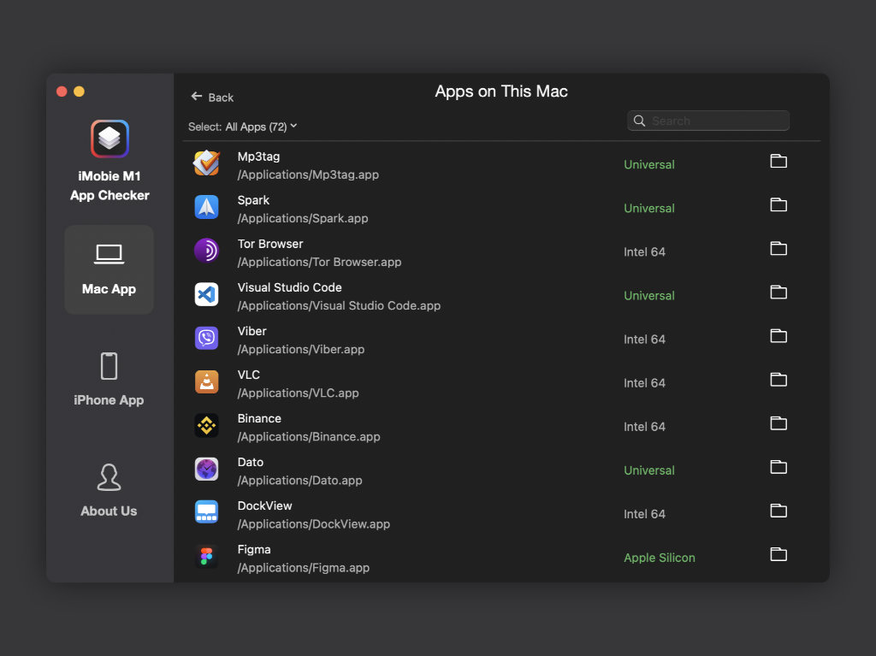This screenshot has height=656, width=876.
Task: Click Tor Browser's Intel 64 label
Action: 645,252
